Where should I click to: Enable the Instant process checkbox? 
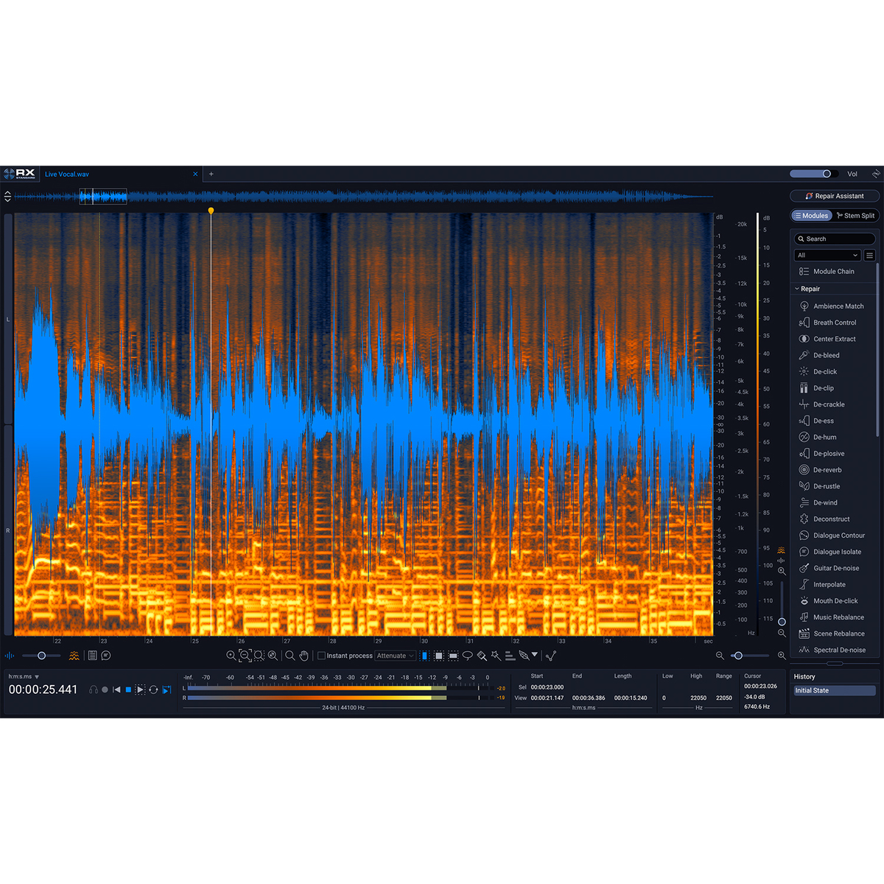tap(322, 656)
